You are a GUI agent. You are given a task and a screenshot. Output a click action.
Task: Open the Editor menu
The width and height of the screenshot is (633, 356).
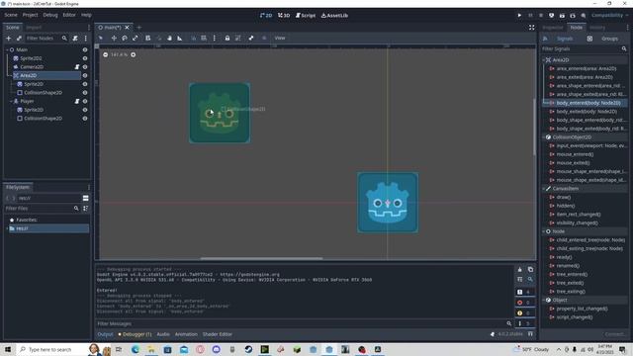[69, 15]
